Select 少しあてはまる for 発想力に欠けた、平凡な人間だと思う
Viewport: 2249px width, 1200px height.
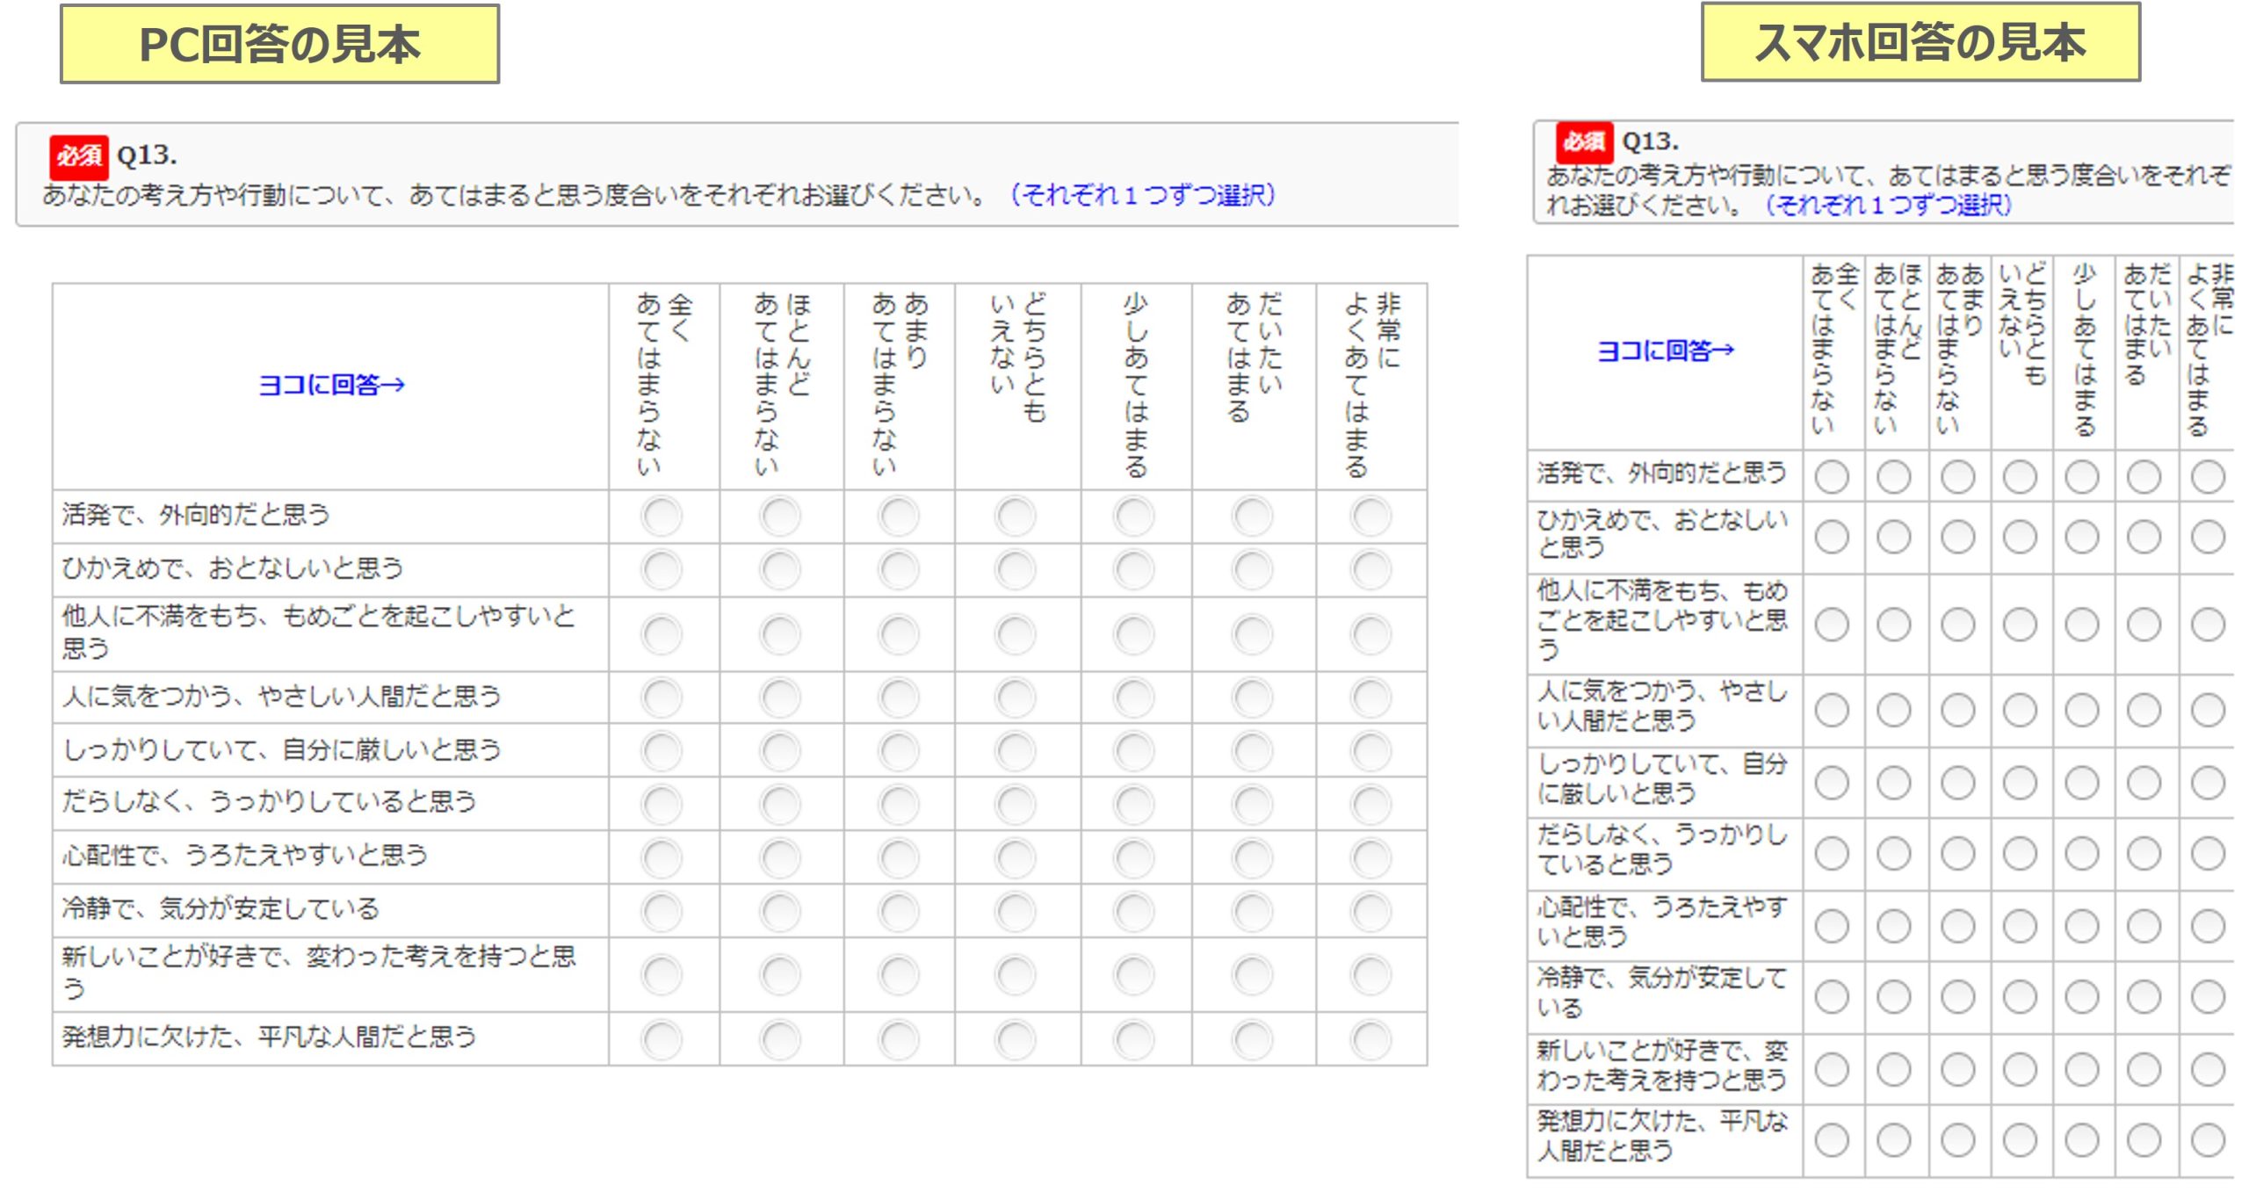click(x=1134, y=1039)
